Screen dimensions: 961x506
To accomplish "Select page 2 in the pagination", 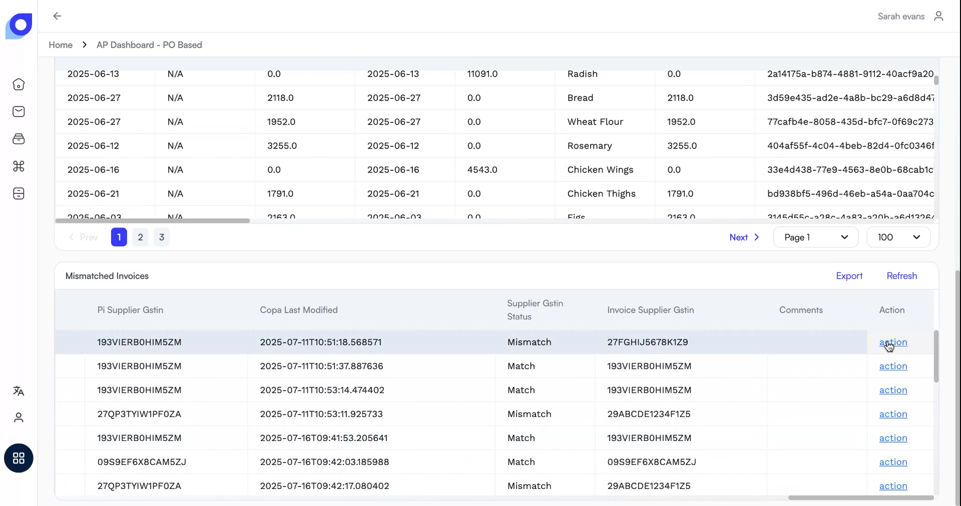I will [x=140, y=237].
